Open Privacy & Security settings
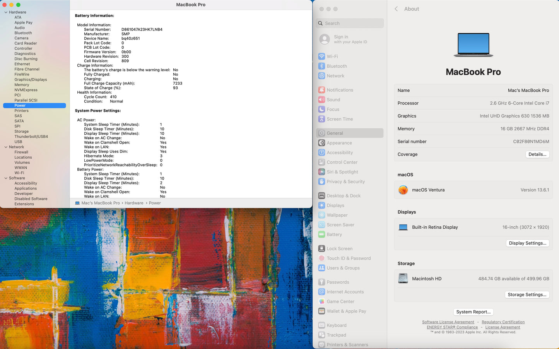Image resolution: width=559 pixels, height=349 pixels. (x=345, y=181)
